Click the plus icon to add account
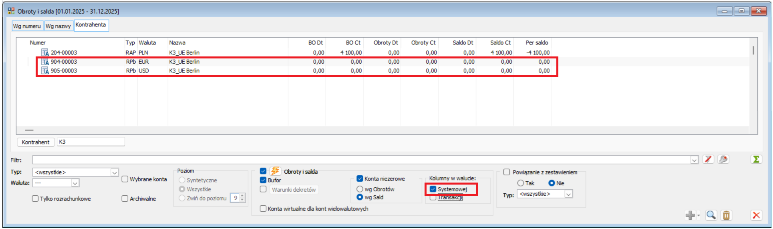 point(690,215)
